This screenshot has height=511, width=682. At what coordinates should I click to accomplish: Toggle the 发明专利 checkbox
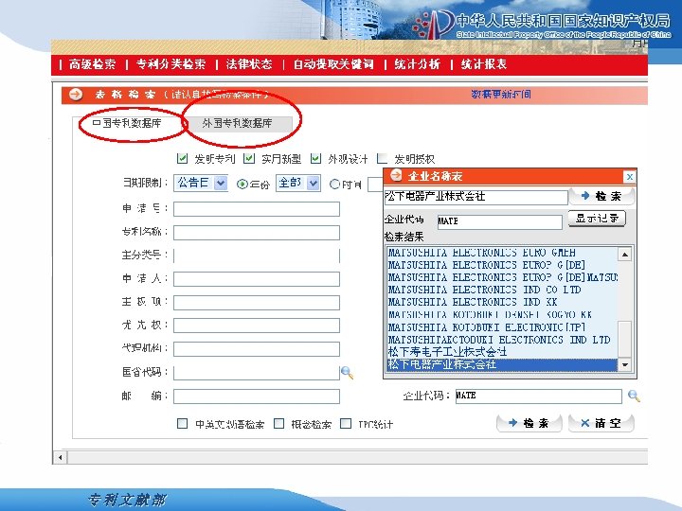(x=182, y=159)
